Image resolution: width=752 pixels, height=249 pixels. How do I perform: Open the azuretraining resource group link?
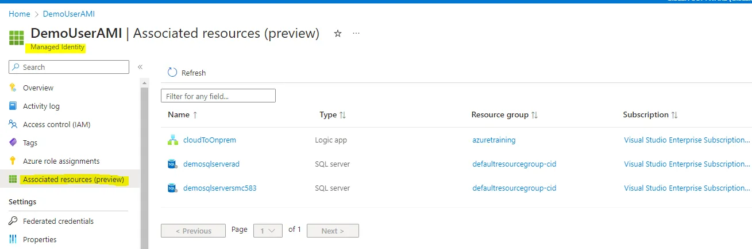tap(493, 140)
